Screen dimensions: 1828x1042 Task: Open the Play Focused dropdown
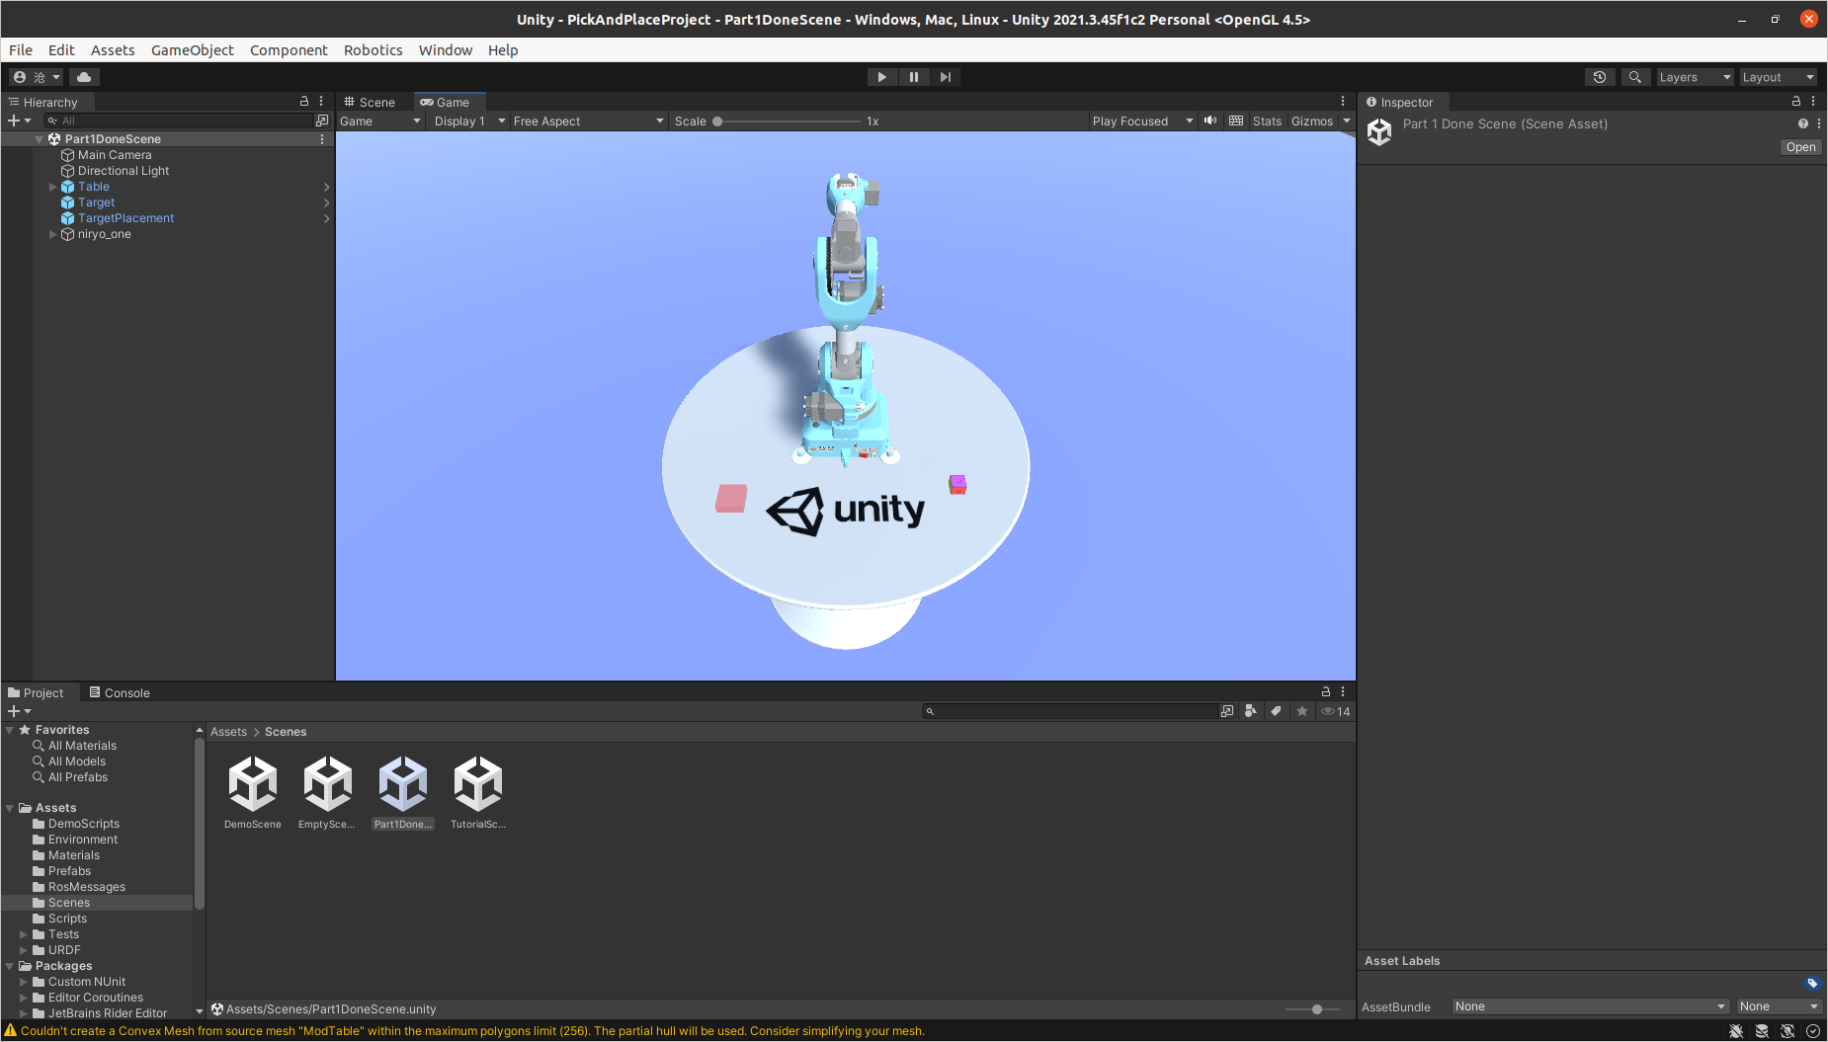(x=1142, y=120)
